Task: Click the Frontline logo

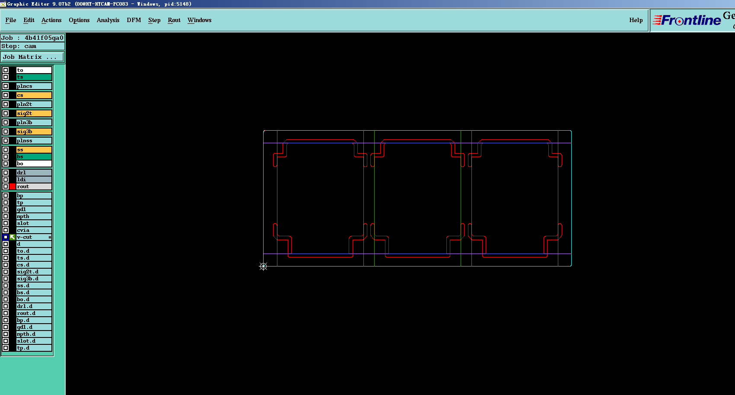Action: 687,20
